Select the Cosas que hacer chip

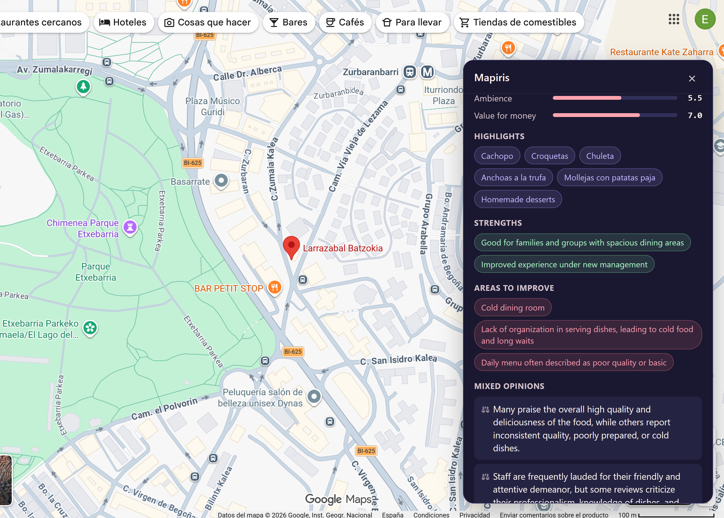208,22
